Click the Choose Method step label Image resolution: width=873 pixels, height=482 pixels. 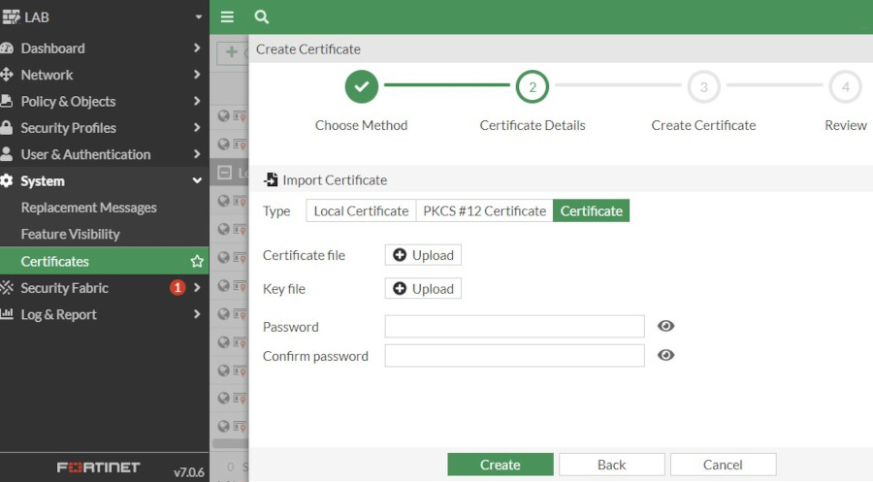362,125
